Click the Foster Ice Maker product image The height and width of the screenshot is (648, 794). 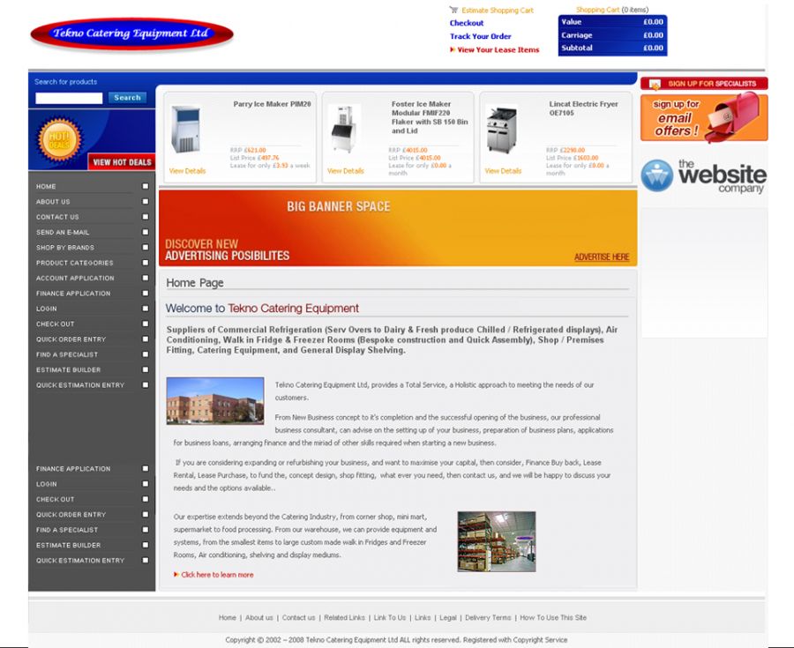pyautogui.click(x=344, y=128)
